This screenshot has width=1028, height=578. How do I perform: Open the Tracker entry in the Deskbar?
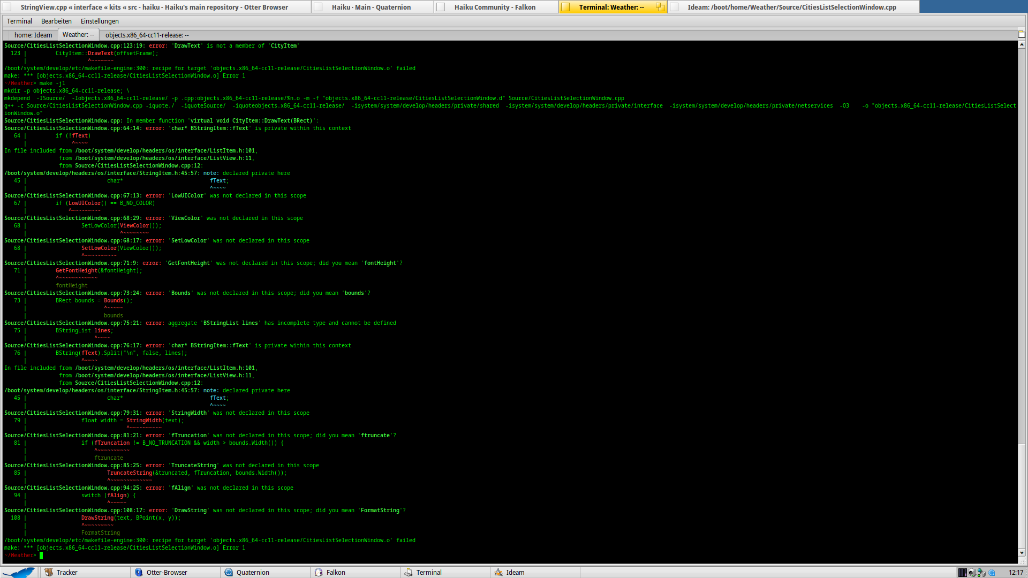tap(85, 572)
